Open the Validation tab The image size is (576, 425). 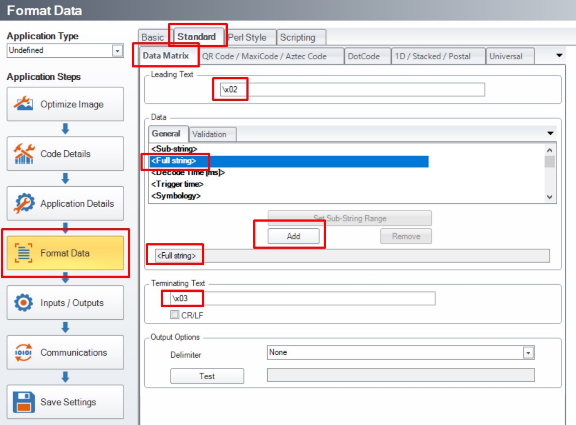(x=209, y=134)
